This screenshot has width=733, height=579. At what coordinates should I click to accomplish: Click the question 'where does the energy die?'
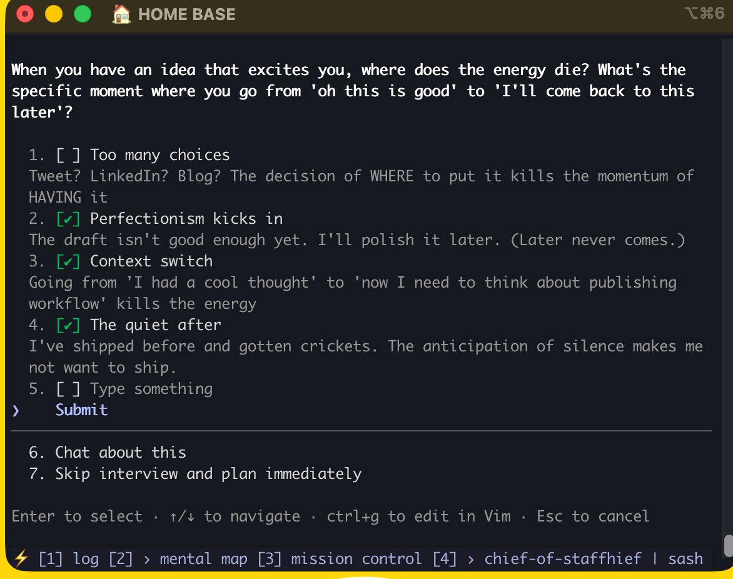coord(475,70)
